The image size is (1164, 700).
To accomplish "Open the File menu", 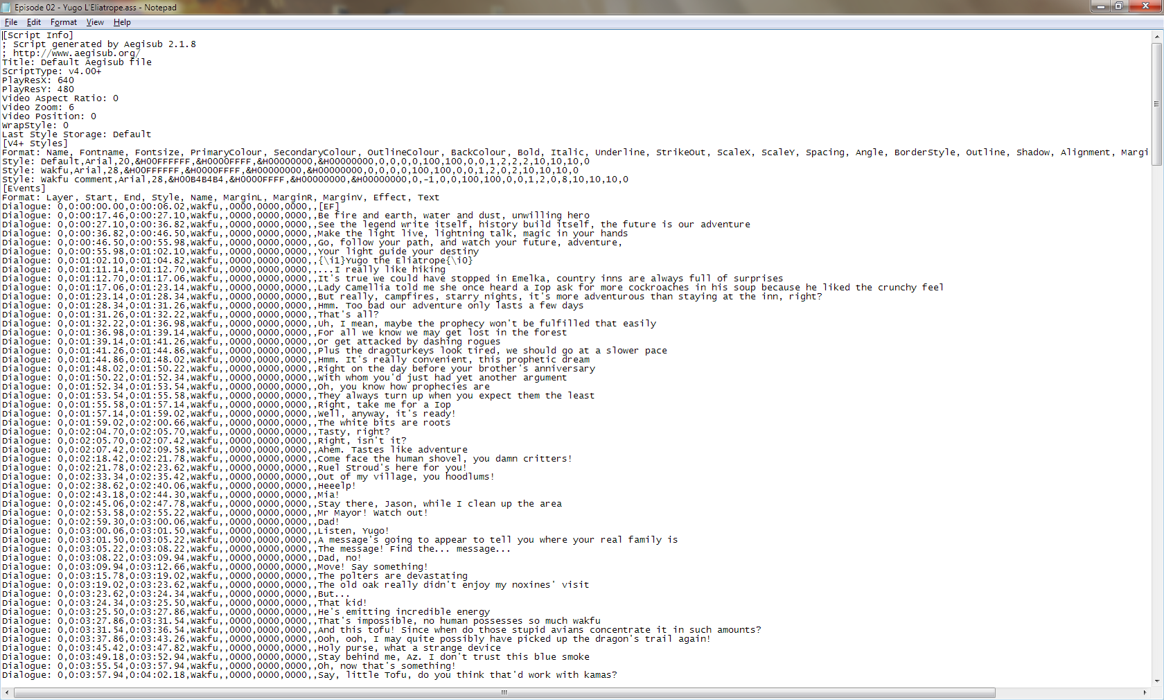I will (11, 22).
